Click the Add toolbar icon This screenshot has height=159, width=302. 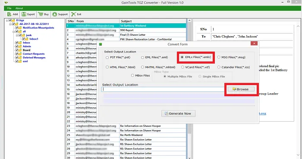coord(9,14)
